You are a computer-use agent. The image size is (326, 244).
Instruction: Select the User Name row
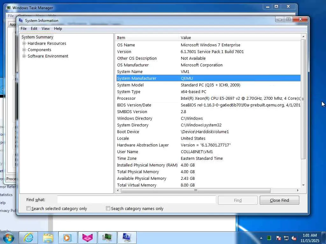point(209,152)
